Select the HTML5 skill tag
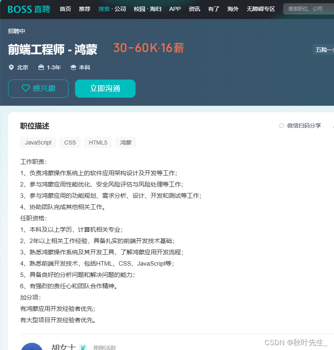Viewport: 334px width, 350px height. point(98,143)
